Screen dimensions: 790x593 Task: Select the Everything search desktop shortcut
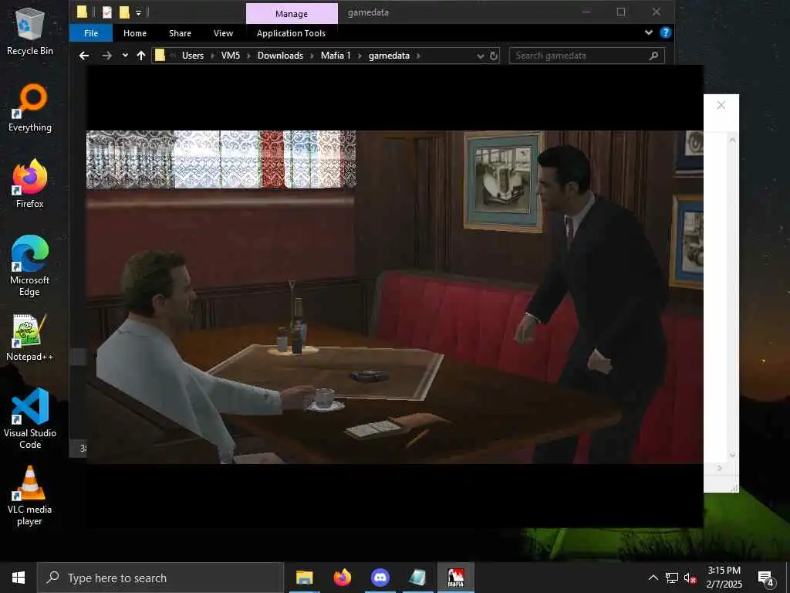(30, 108)
